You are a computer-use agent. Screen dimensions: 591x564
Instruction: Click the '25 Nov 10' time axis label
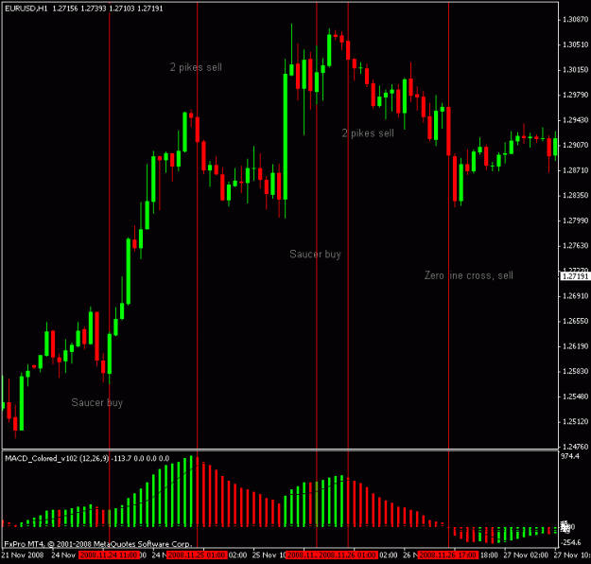click(x=268, y=555)
